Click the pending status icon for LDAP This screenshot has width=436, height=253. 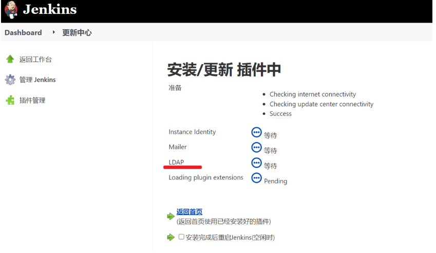pyautogui.click(x=256, y=163)
